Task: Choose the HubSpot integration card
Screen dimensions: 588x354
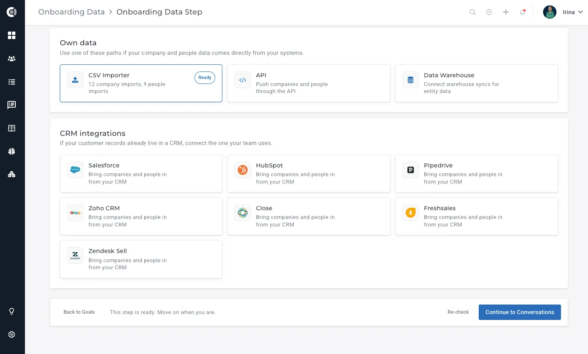Action: click(308, 174)
